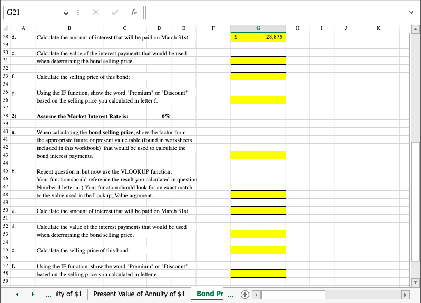Add a new sheet with plus icon
This screenshot has height=303, width=421.
(245, 295)
